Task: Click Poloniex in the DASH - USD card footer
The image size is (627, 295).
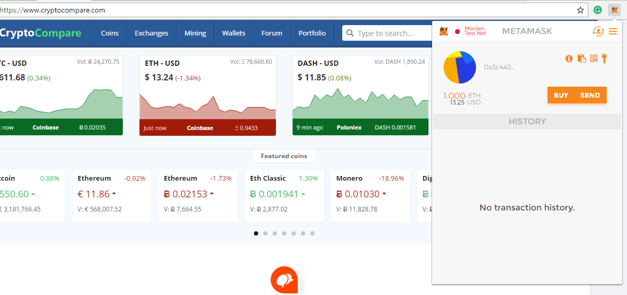Action: click(349, 127)
